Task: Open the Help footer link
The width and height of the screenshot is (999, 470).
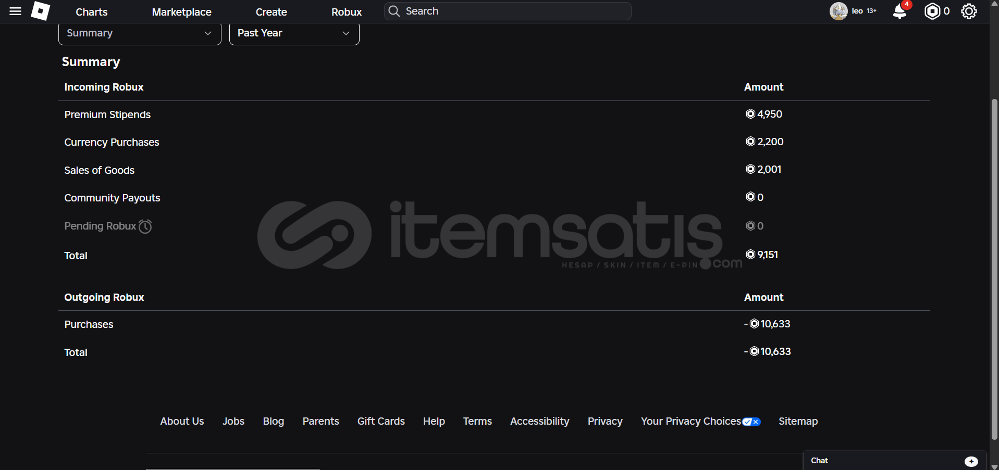Action: 434,421
